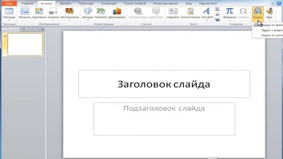Screen dimensions: 283x159
Task: Insert object small icon in Текст group
Action: tap(217, 19)
